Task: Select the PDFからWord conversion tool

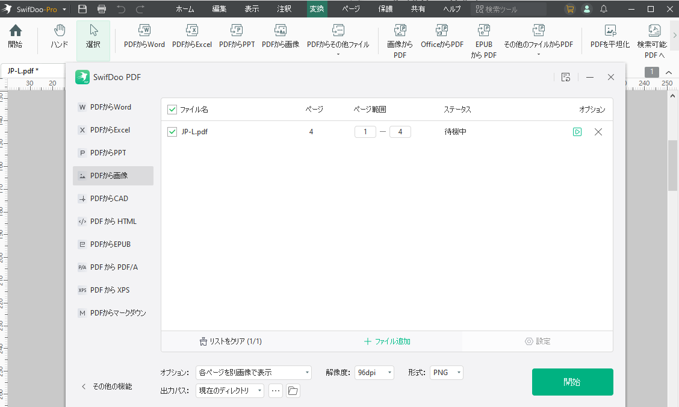Action: point(144,36)
